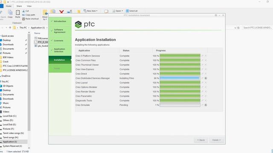Click This PC in the address breadcrumb
Screen dimensions: 273x153
coord(23,28)
